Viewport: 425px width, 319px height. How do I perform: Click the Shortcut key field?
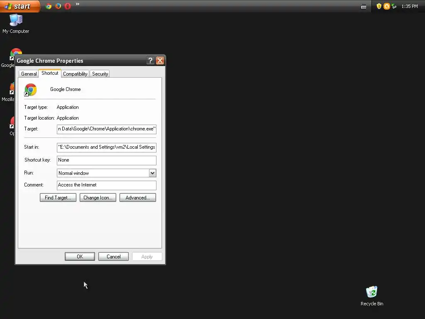click(107, 160)
